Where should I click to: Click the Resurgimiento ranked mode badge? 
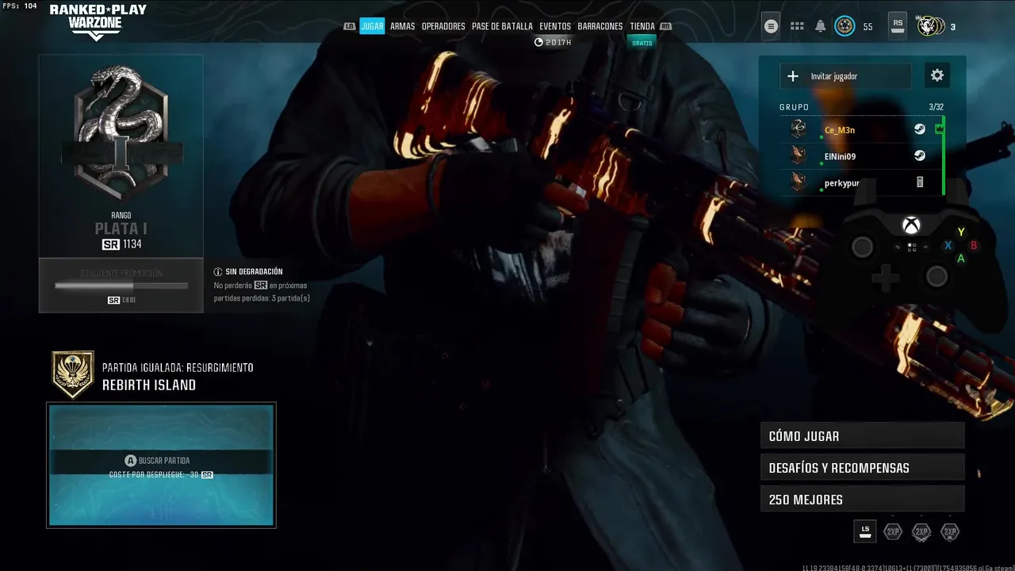[x=73, y=375]
